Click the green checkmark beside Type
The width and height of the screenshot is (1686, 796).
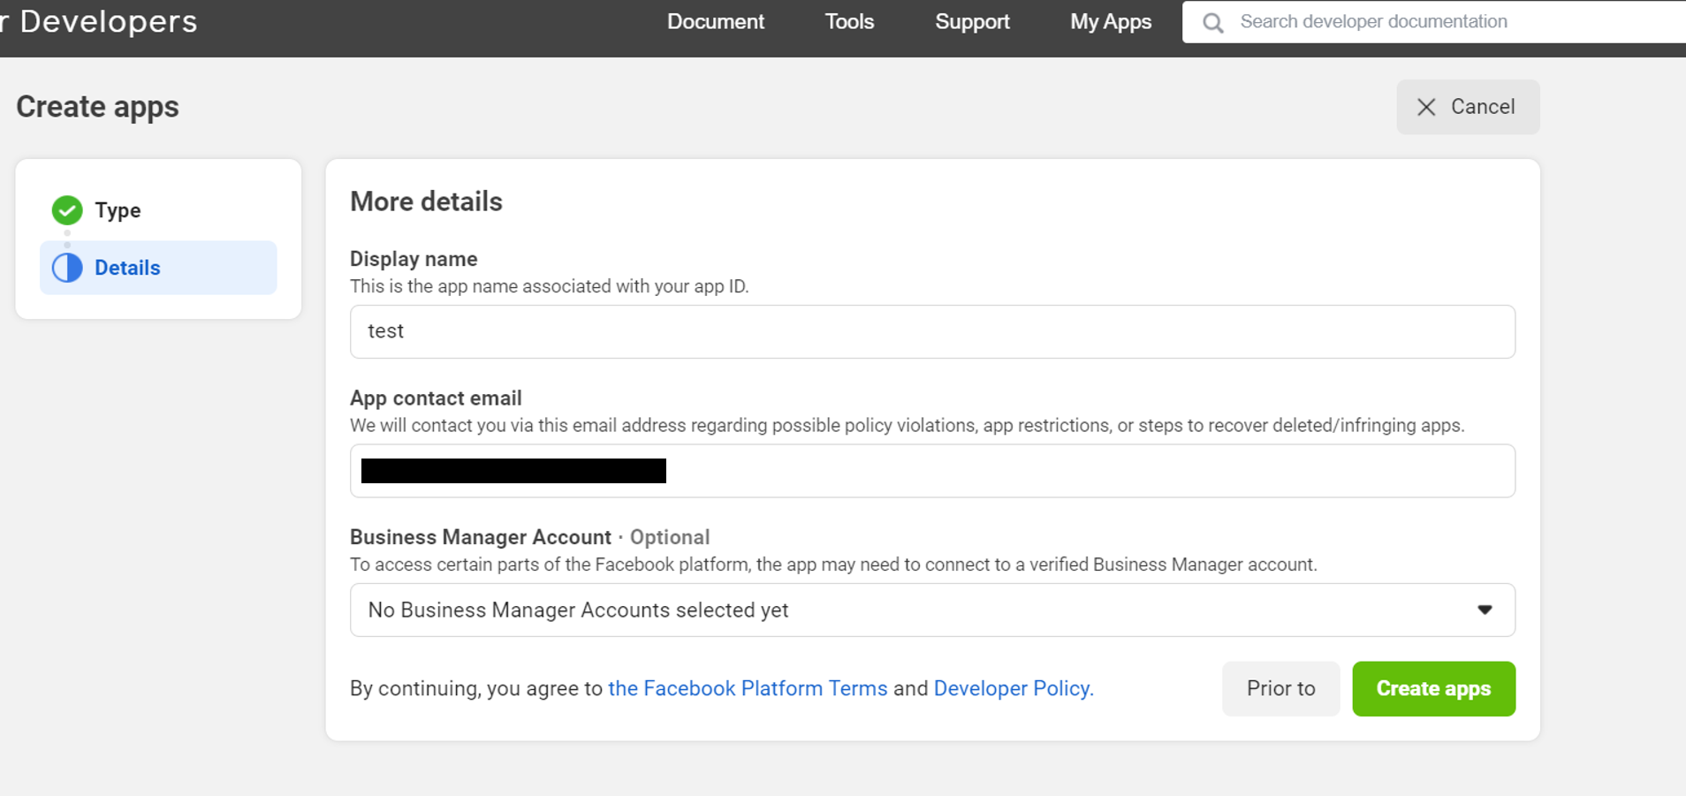pyautogui.click(x=67, y=210)
